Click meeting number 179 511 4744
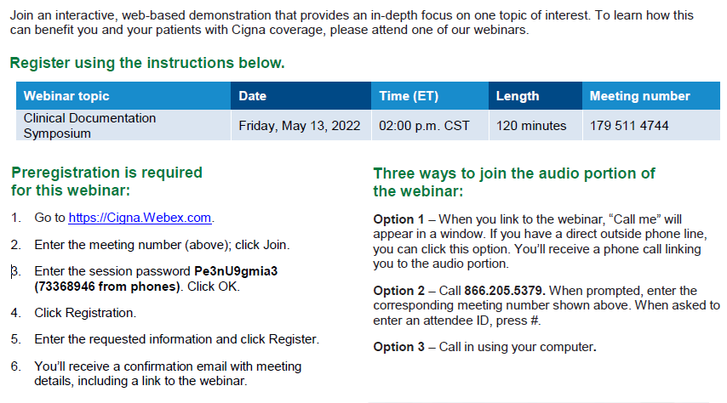727x403 pixels. pyautogui.click(x=629, y=126)
